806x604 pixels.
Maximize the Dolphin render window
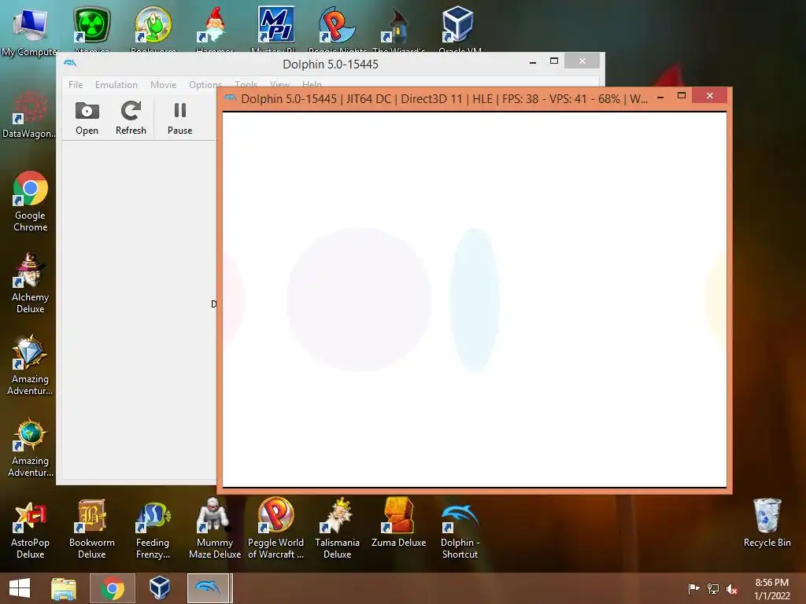click(x=682, y=95)
